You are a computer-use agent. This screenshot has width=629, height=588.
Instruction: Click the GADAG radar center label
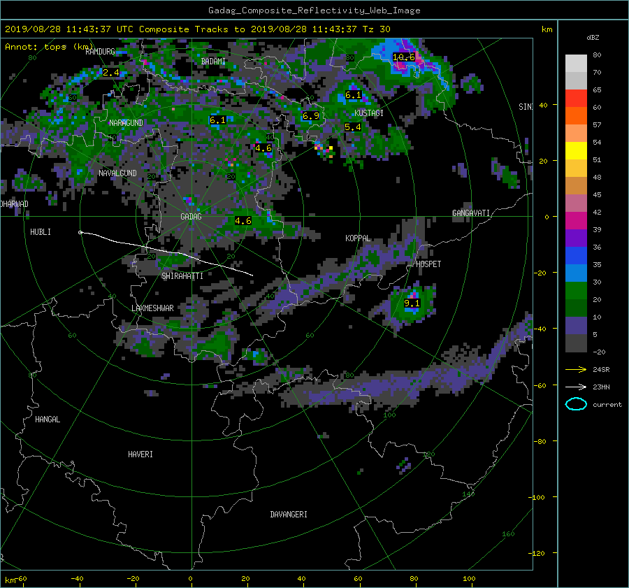(x=191, y=216)
